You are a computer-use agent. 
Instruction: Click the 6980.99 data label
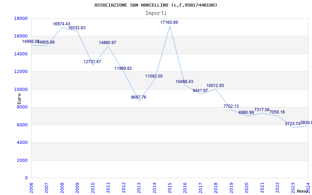[x=246, y=112]
